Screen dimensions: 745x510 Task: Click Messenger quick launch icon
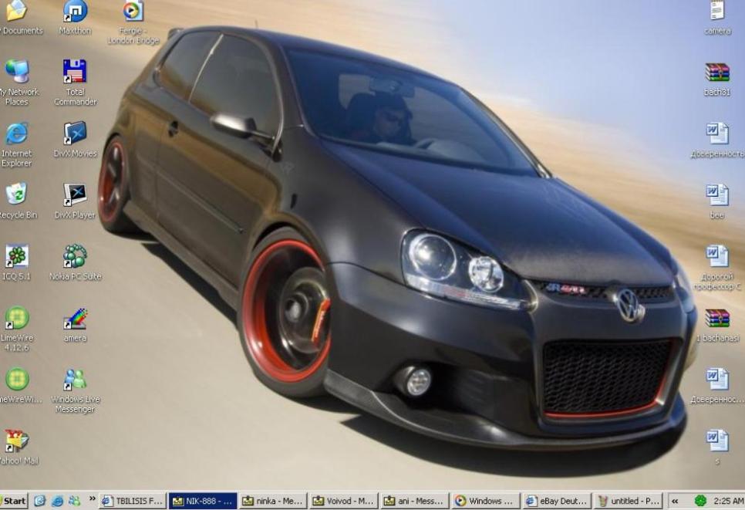click(x=75, y=501)
